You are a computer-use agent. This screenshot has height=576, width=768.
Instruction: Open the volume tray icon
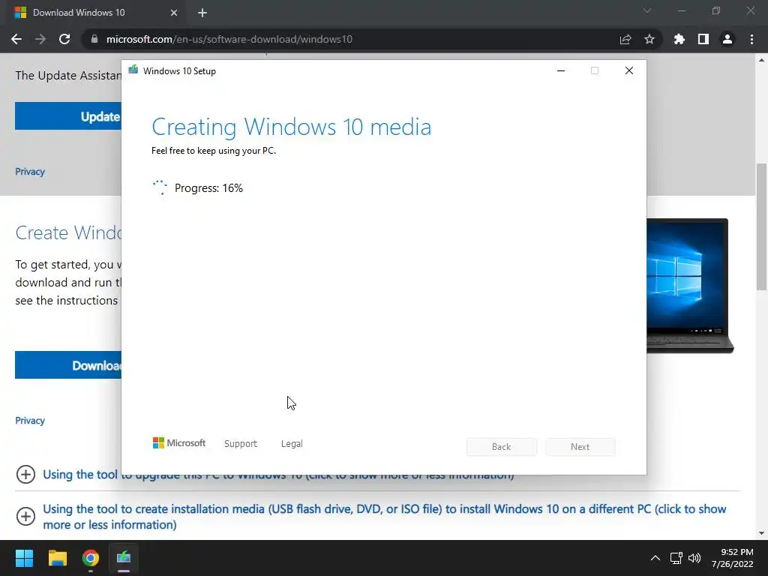[x=694, y=558]
